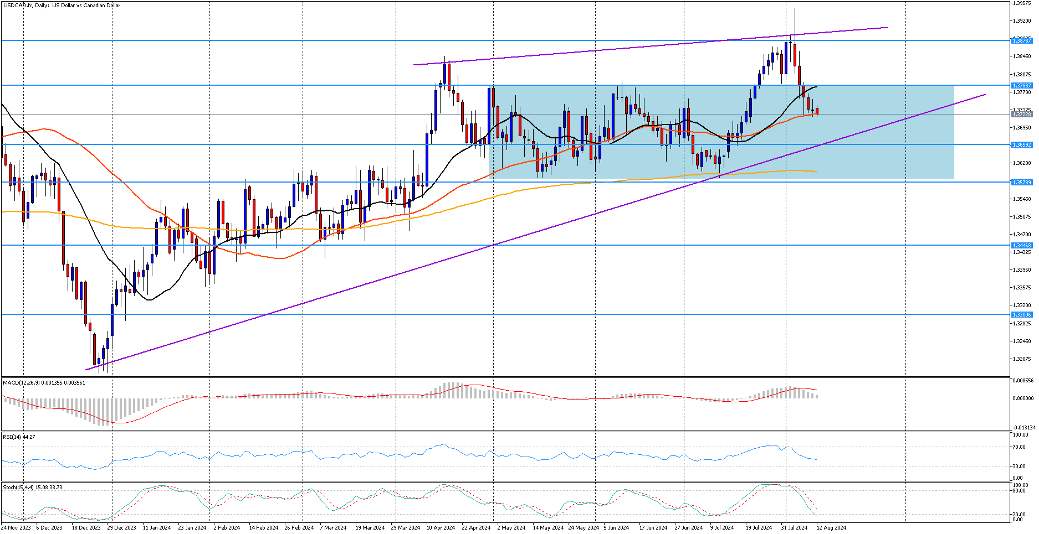This screenshot has width=1039, height=534.
Task: Click the 1.34468 horizontal line price tag
Action: click(1022, 245)
